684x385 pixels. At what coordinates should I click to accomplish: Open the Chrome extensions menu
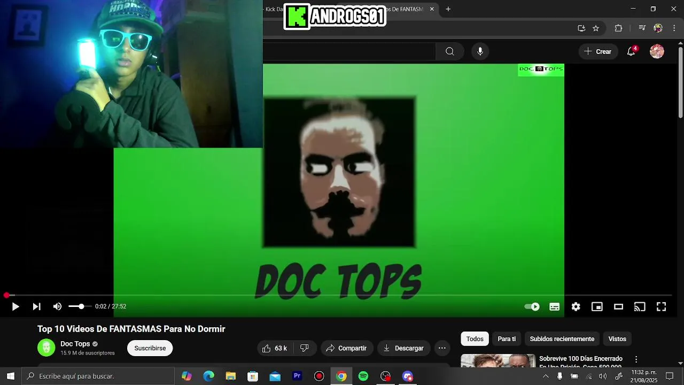point(618,28)
